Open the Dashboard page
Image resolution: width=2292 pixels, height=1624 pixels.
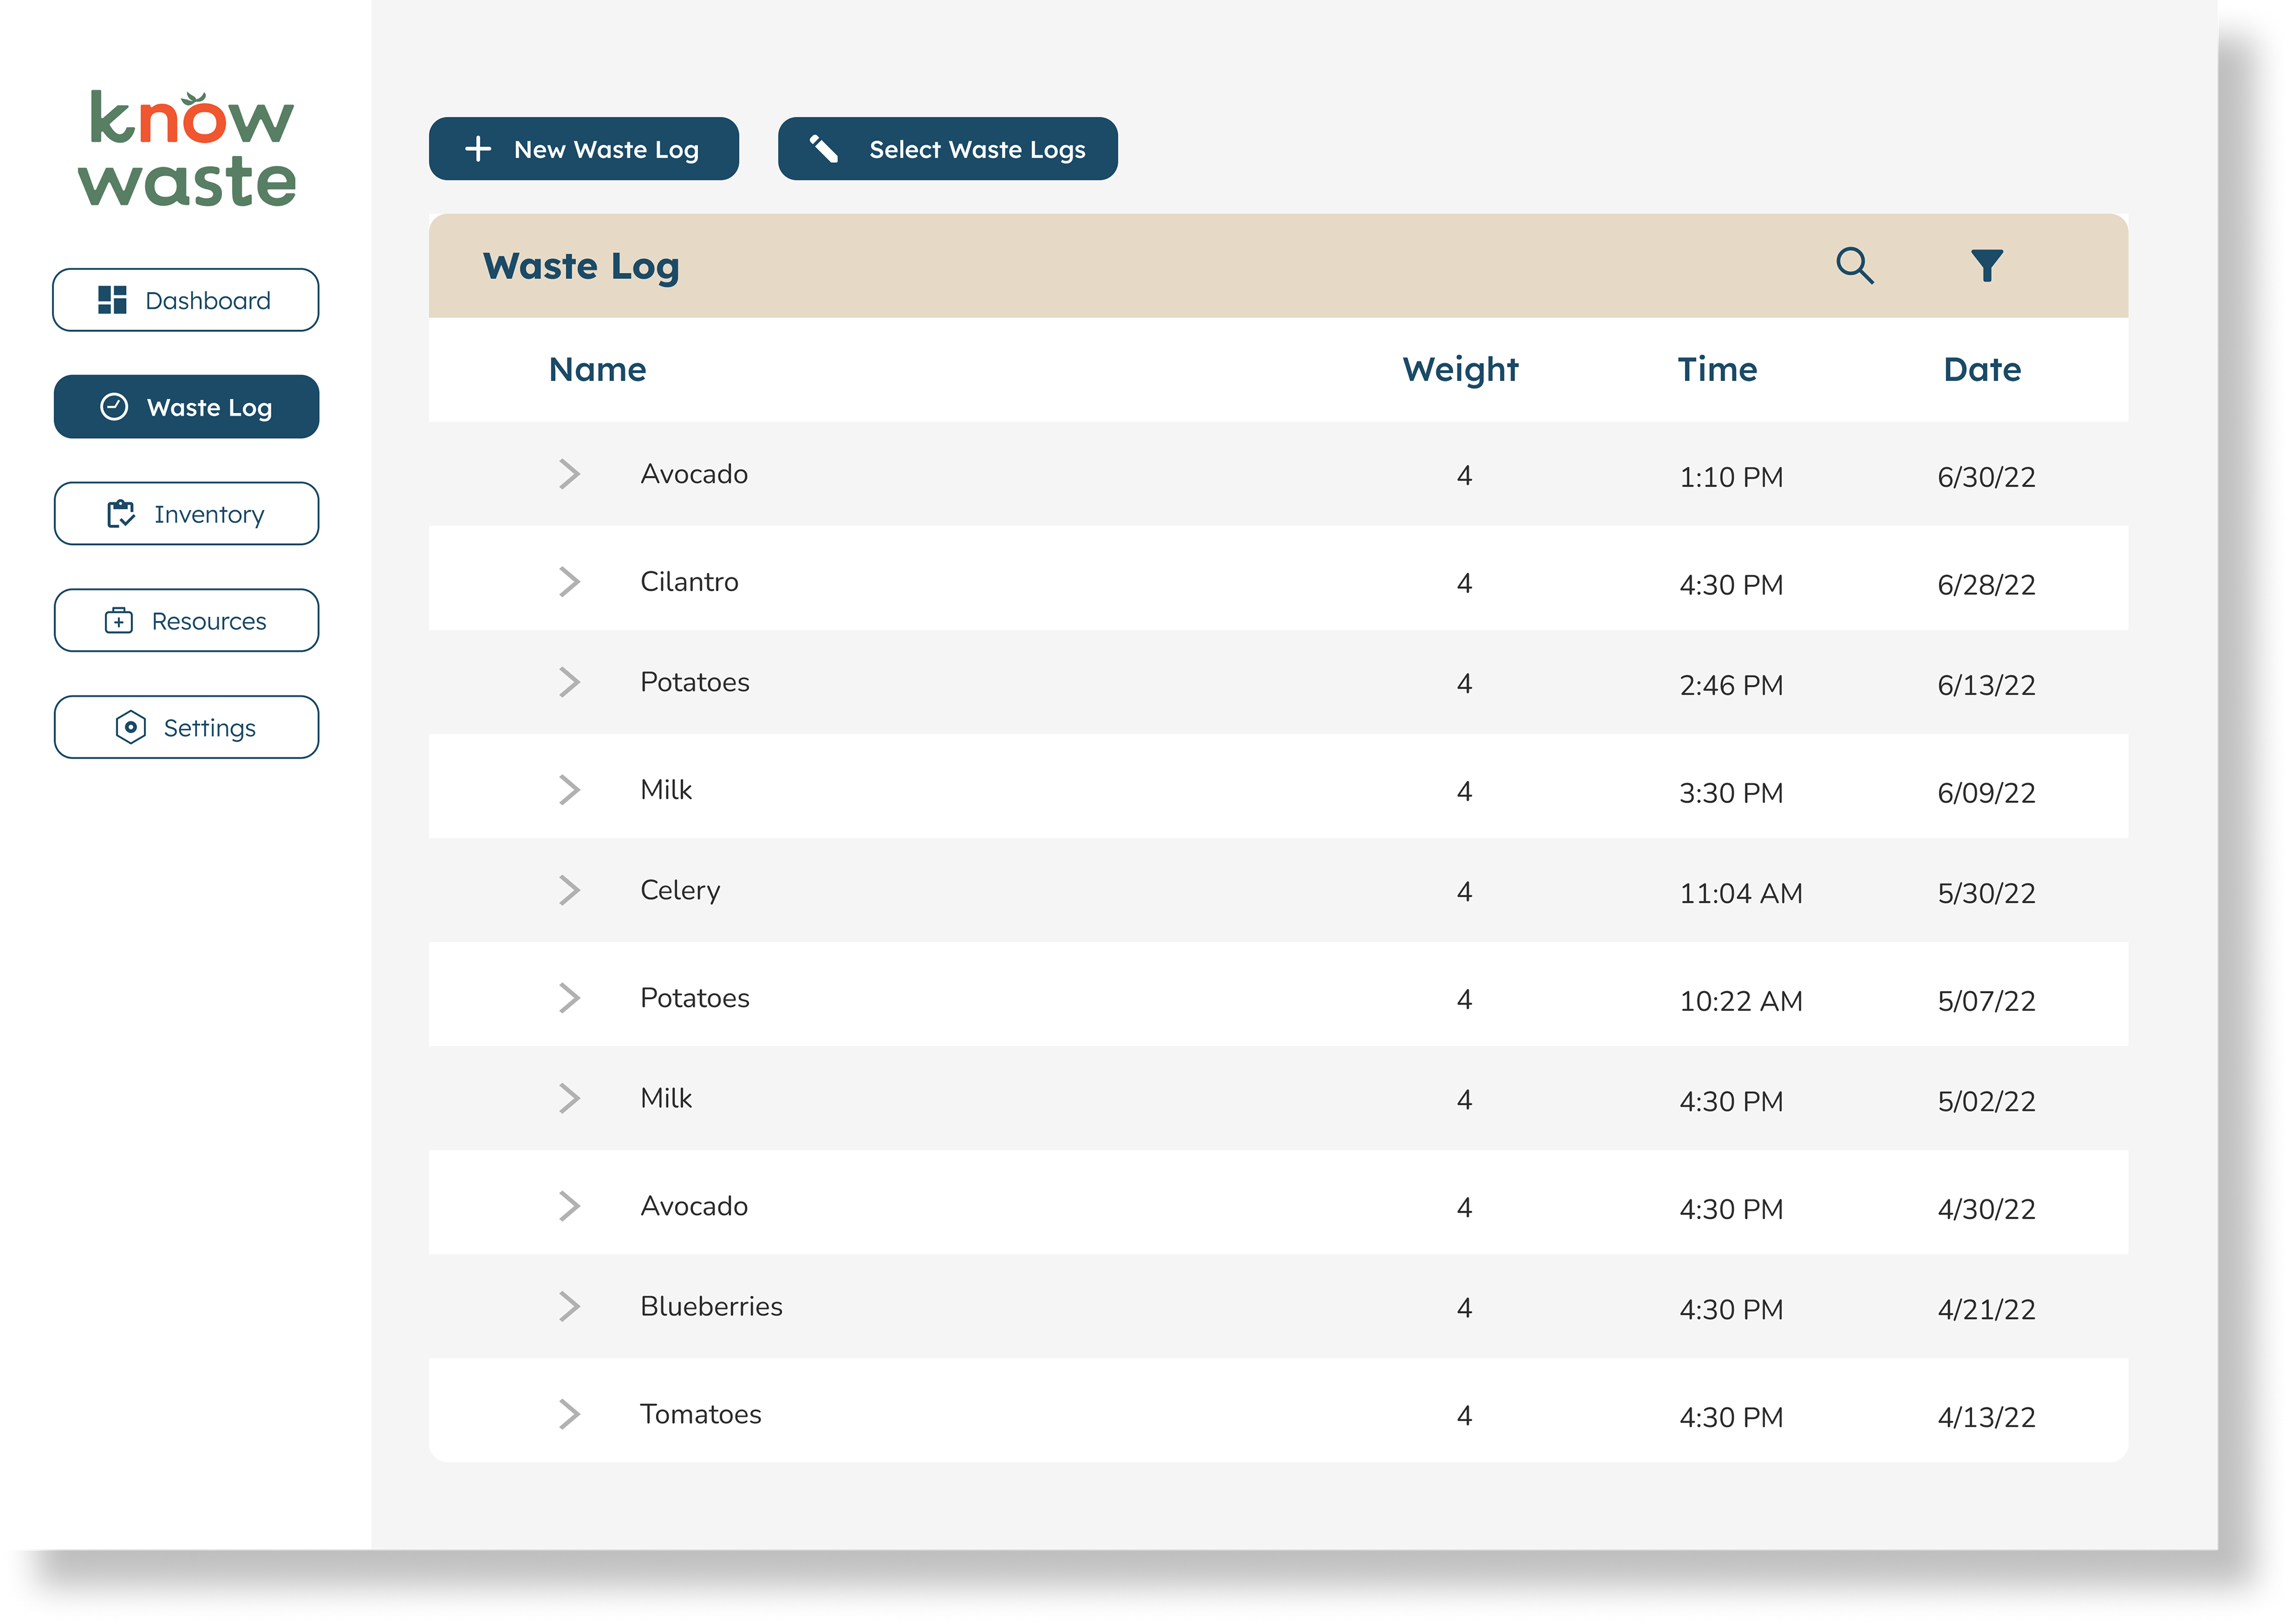(186, 300)
